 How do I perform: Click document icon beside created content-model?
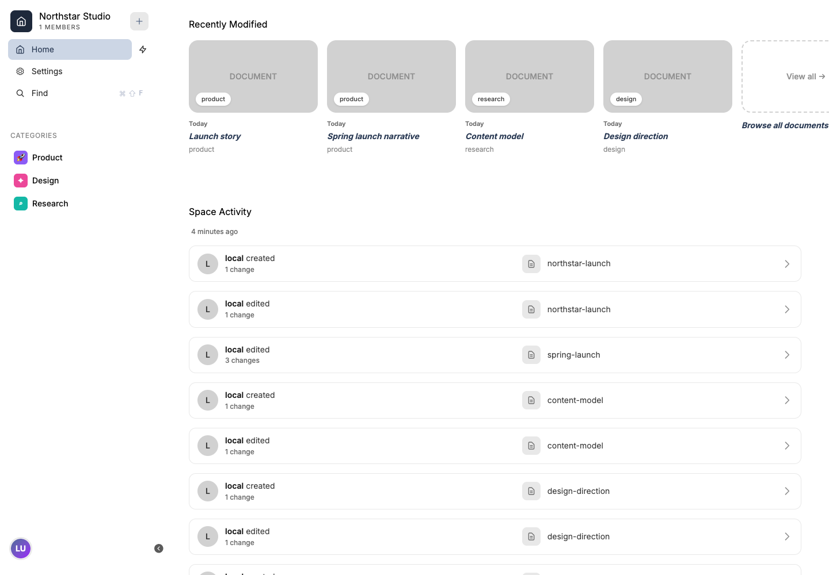point(531,400)
